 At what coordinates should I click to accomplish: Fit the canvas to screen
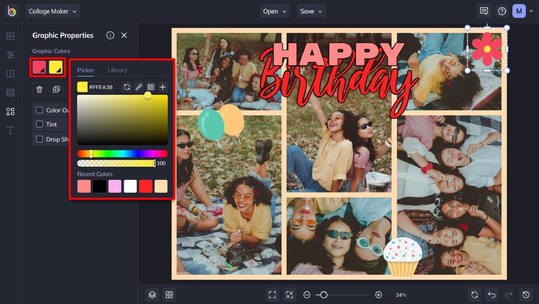(x=272, y=295)
